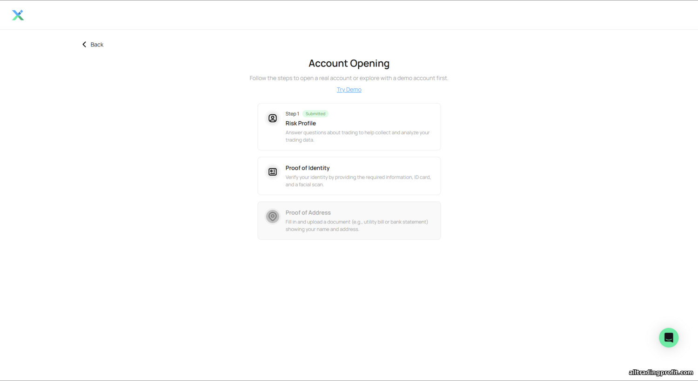Click the Risk Profile person icon
698x381 pixels.
(273, 118)
